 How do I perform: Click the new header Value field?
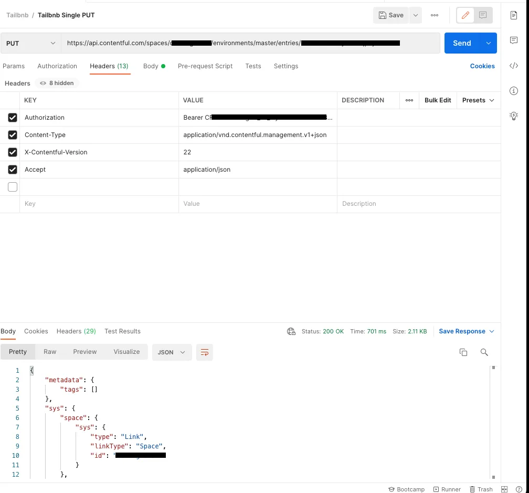tap(258, 204)
